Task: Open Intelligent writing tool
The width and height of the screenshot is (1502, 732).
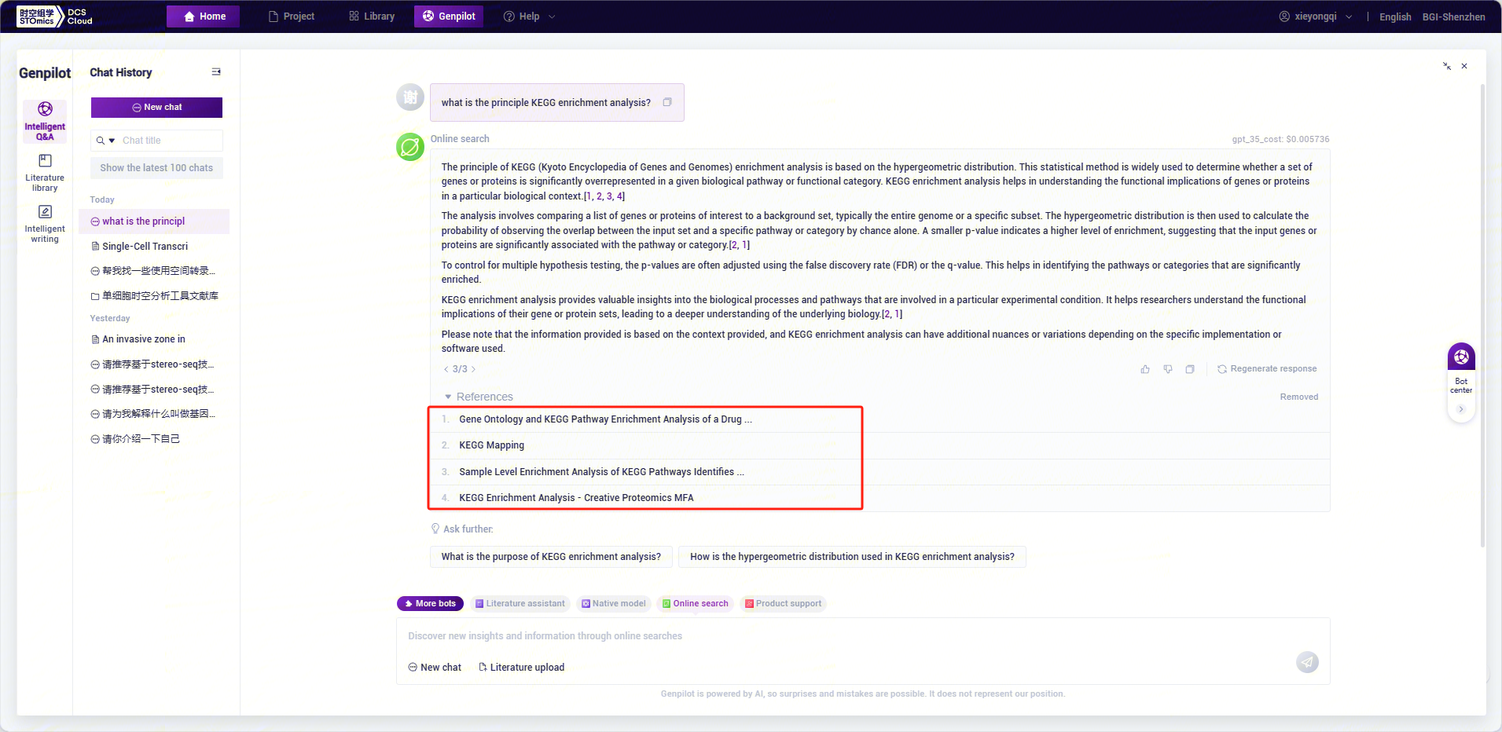Action: 45,223
